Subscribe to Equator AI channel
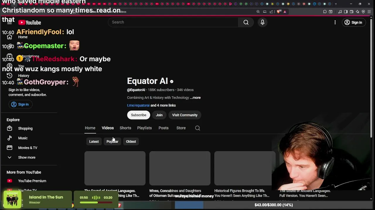The image size is (375, 210). click(139, 115)
